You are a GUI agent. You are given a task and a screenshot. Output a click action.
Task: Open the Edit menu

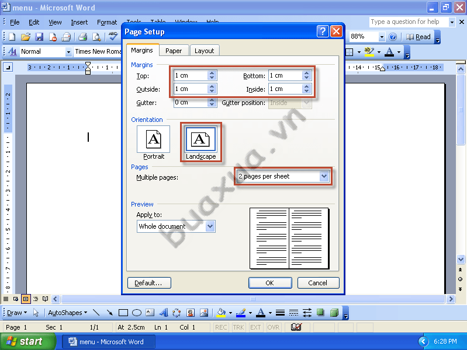34,22
